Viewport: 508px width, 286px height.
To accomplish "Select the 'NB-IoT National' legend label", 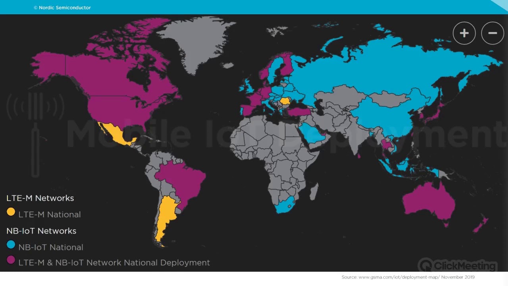I will coord(51,247).
